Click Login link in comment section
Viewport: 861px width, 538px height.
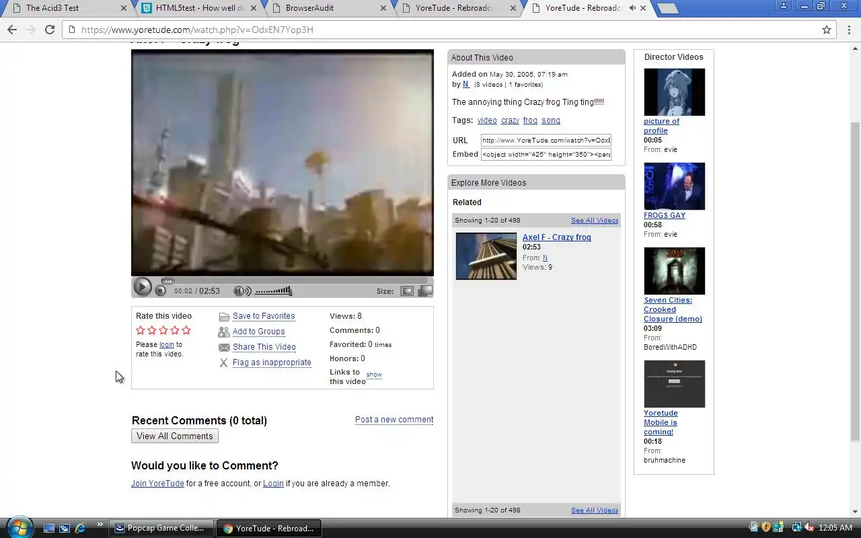[x=273, y=484]
